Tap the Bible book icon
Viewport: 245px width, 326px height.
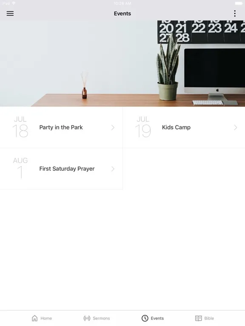pyautogui.click(x=198, y=318)
